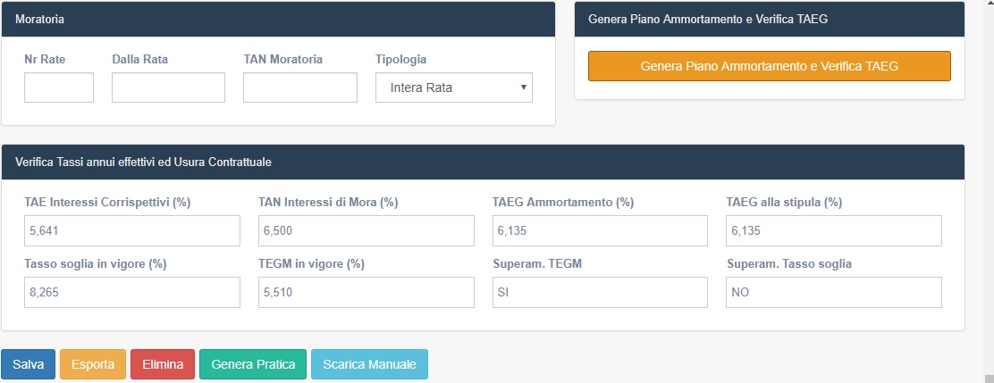The width and height of the screenshot is (994, 383).
Task: Select the Tasso soglia in vigore field
Action: (132, 293)
